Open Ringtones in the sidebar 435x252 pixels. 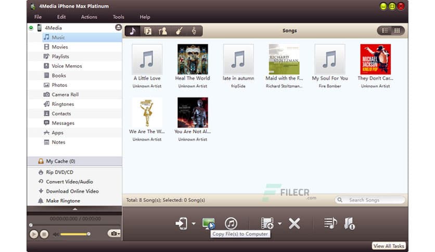[x=82, y=104]
